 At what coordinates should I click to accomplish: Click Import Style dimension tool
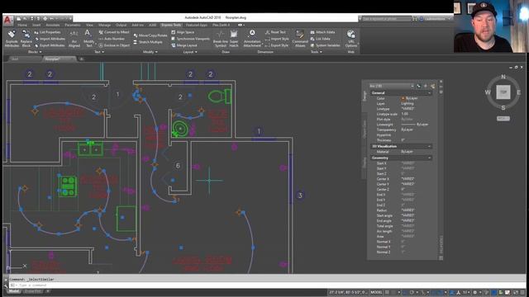click(277, 39)
